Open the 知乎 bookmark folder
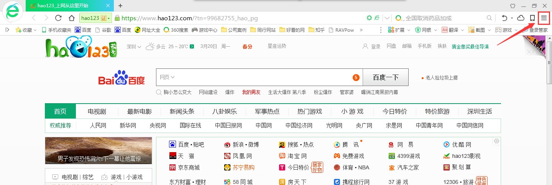The height and width of the screenshot is (185, 552). [x=316, y=30]
